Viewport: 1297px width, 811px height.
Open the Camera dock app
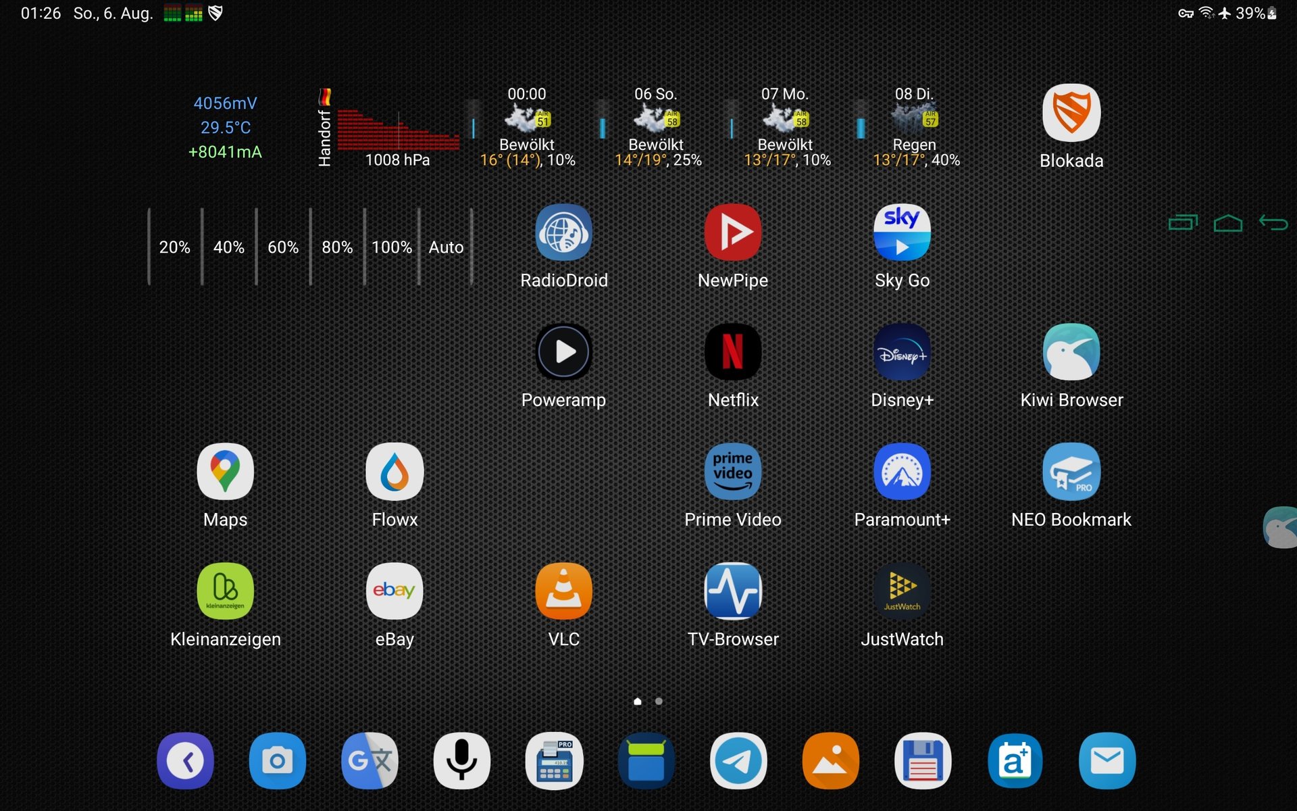tap(278, 761)
